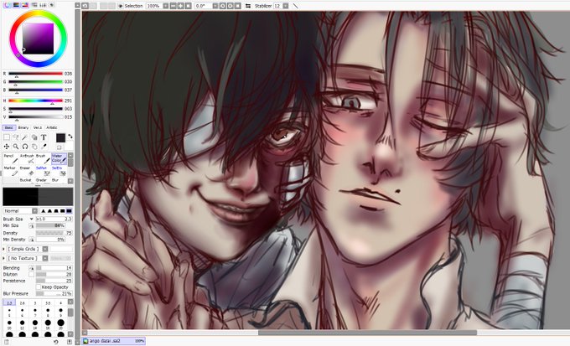Select the Move tool
Screen dimensions: 570x346
pos(7,147)
